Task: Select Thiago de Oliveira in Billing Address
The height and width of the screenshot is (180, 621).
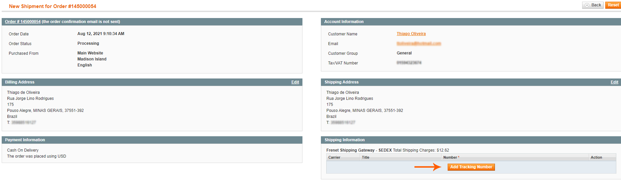Action: tap(23, 93)
